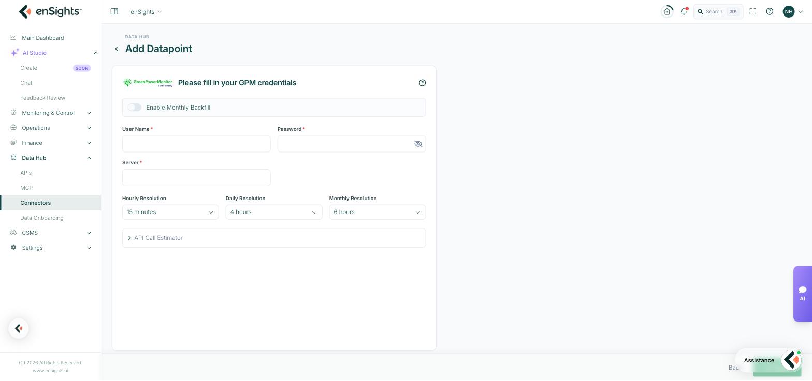This screenshot has width=812, height=381.
Task: Click the GreenPowerMonitor logo
Action: click(148, 83)
